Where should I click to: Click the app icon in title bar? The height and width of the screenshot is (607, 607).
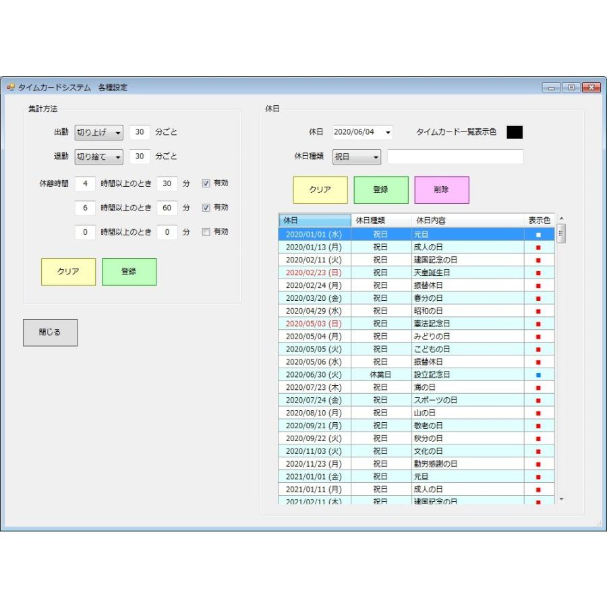pyautogui.click(x=10, y=87)
